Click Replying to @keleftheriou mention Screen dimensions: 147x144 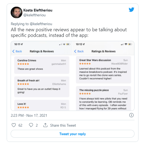point(41,24)
